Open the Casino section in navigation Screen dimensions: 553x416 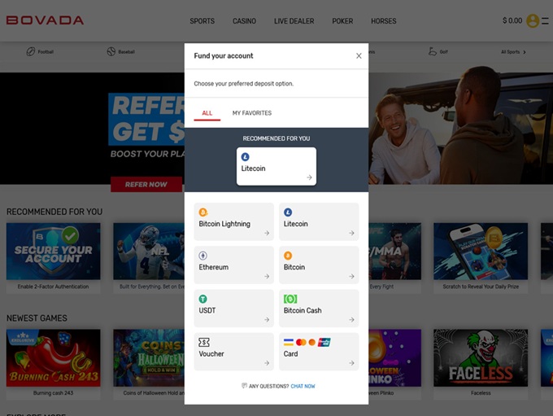pos(244,21)
